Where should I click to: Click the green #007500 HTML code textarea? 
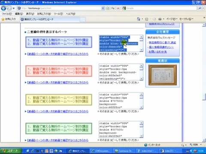(121, 130)
